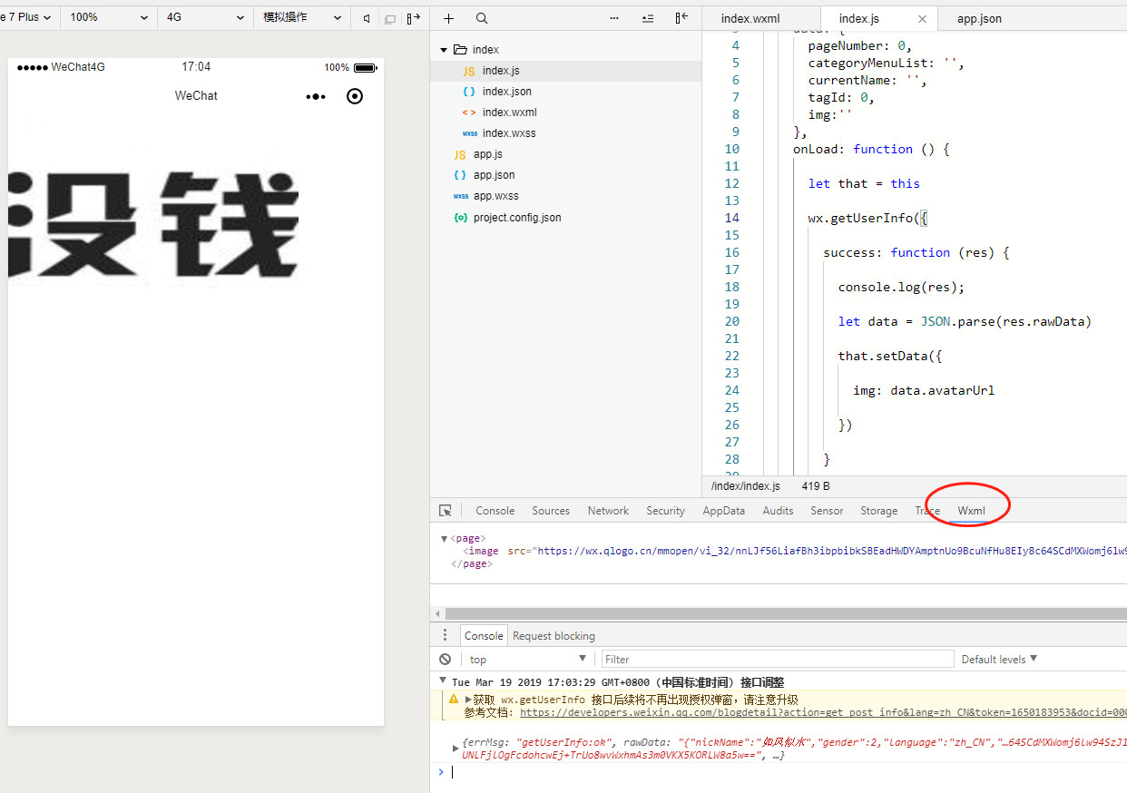
Task: Collapse the page node in Wxml tree
Action: point(444,539)
